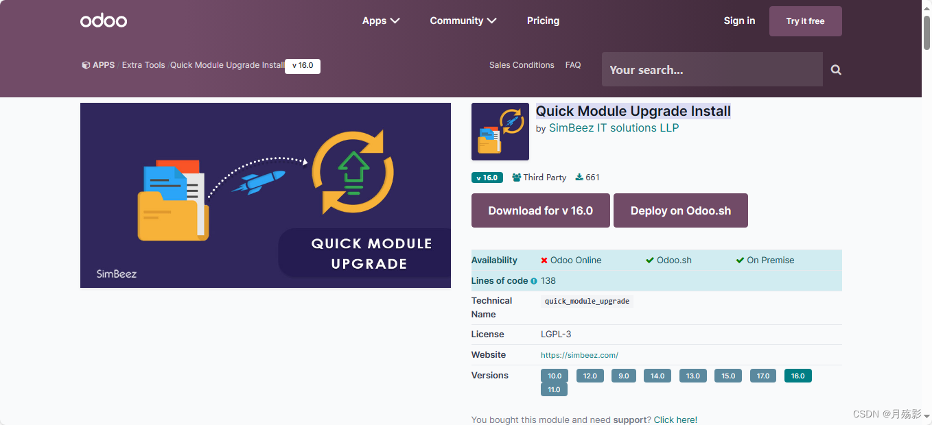This screenshot has width=932, height=425.
Task: Toggle the active v 16.0 version badge
Action: click(x=797, y=376)
